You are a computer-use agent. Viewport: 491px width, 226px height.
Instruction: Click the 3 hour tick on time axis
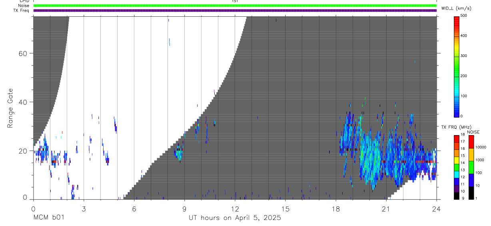(84, 208)
